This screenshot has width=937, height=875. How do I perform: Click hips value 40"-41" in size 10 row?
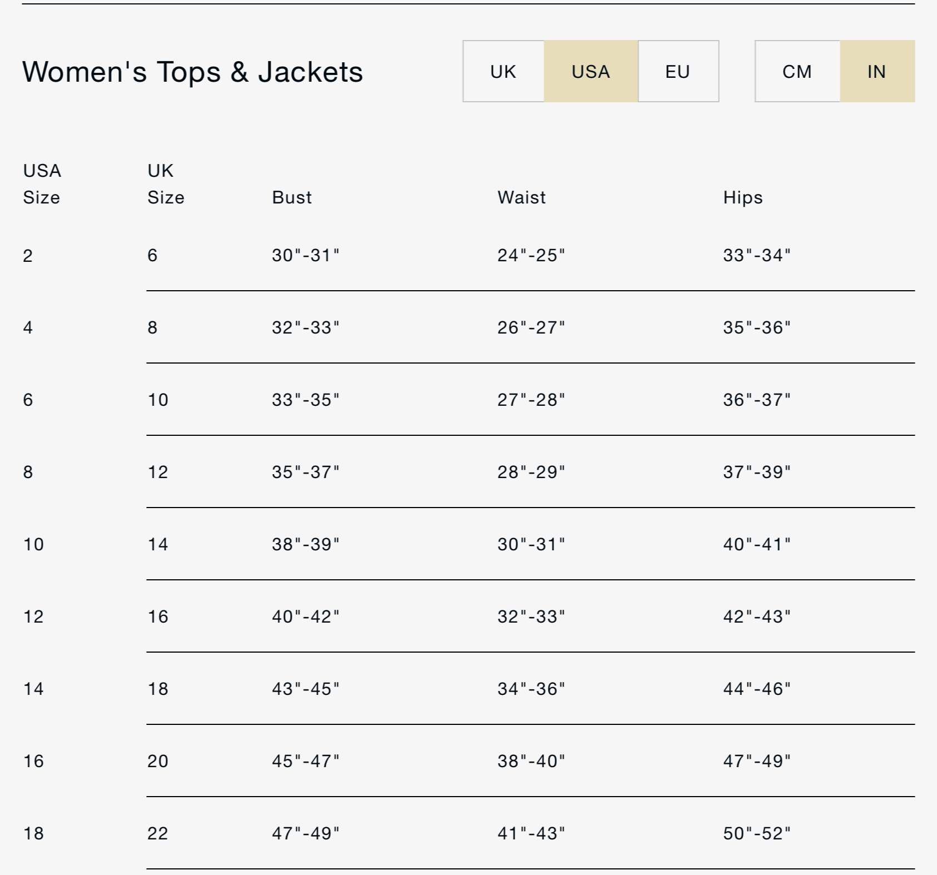pos(756,544)
